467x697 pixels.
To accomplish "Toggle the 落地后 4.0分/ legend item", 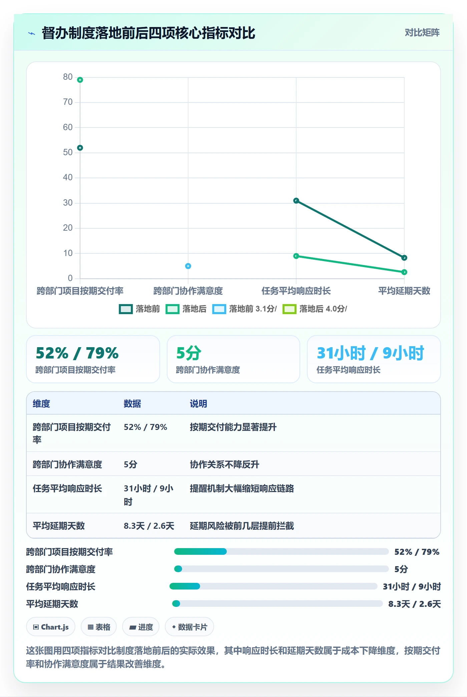I will (315, 309).
